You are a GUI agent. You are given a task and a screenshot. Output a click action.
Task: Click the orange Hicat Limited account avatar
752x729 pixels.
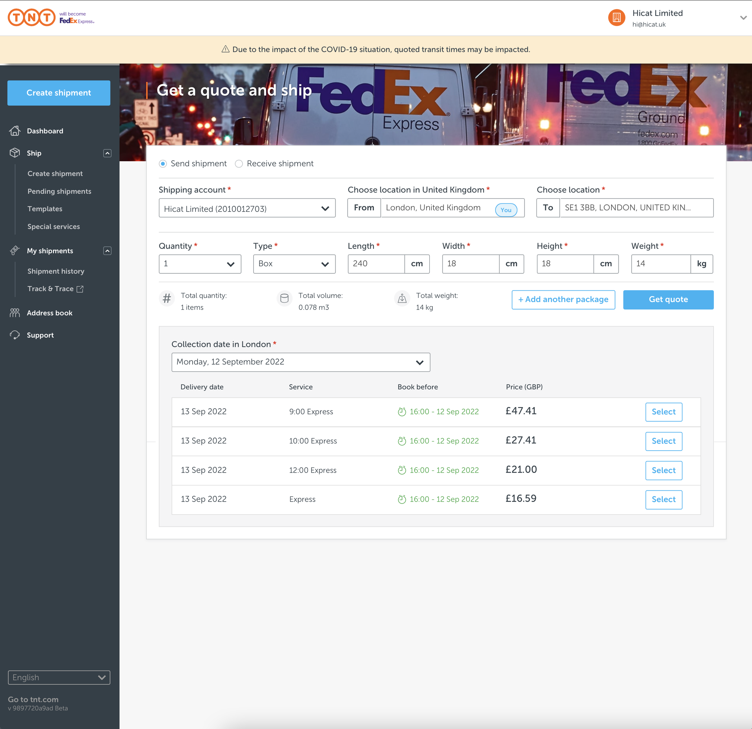617,18
